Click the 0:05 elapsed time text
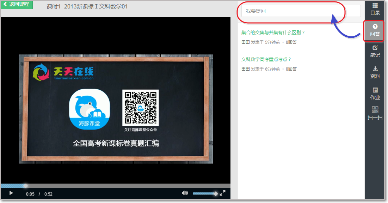Screen dimensions: 388x203 (30, 194)
